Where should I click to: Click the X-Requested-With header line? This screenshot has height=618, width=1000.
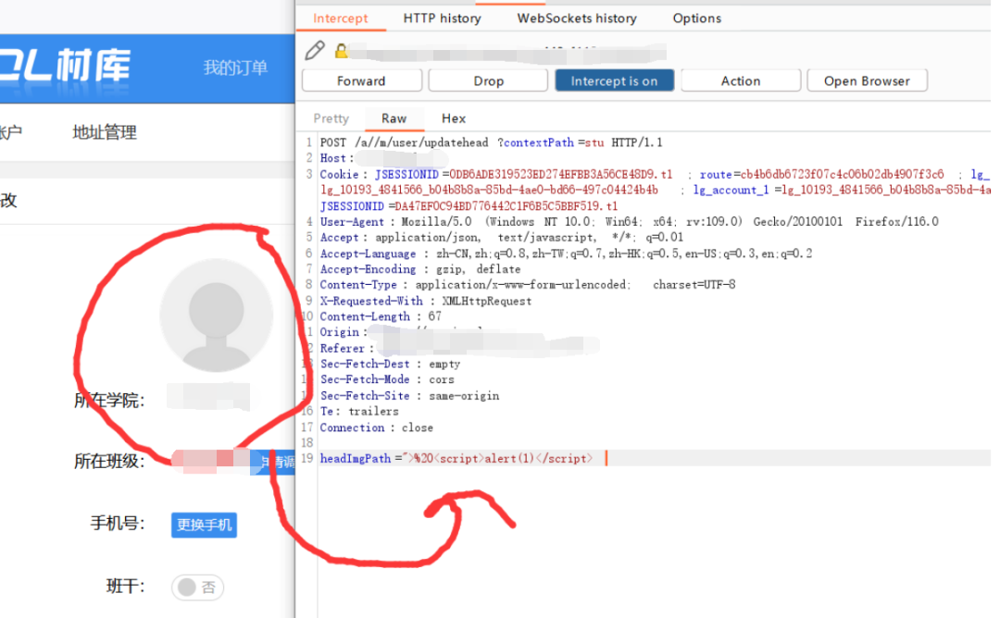(425, 301)
